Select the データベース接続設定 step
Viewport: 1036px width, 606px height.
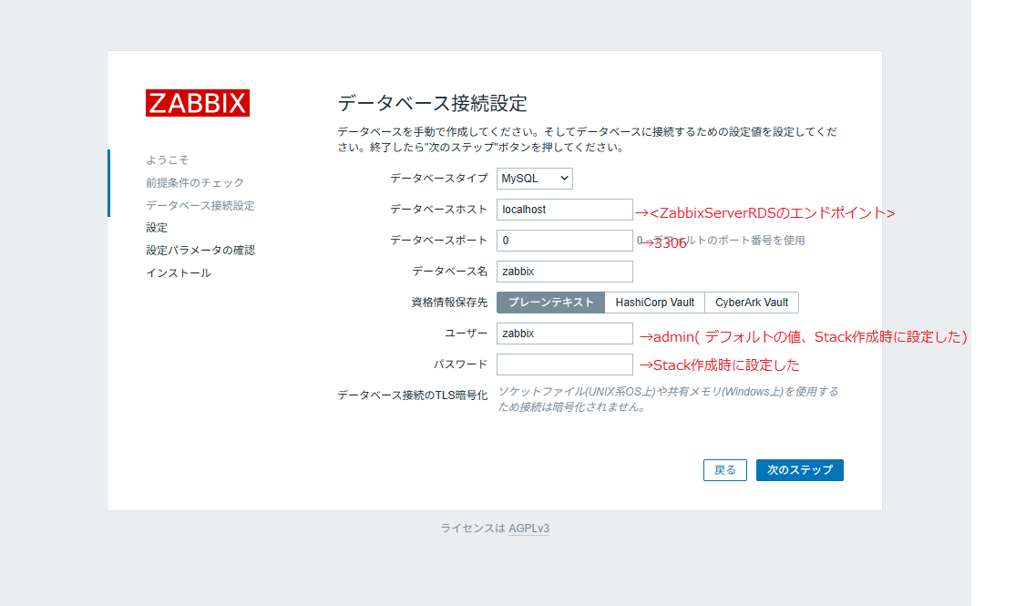pos(201,205)
